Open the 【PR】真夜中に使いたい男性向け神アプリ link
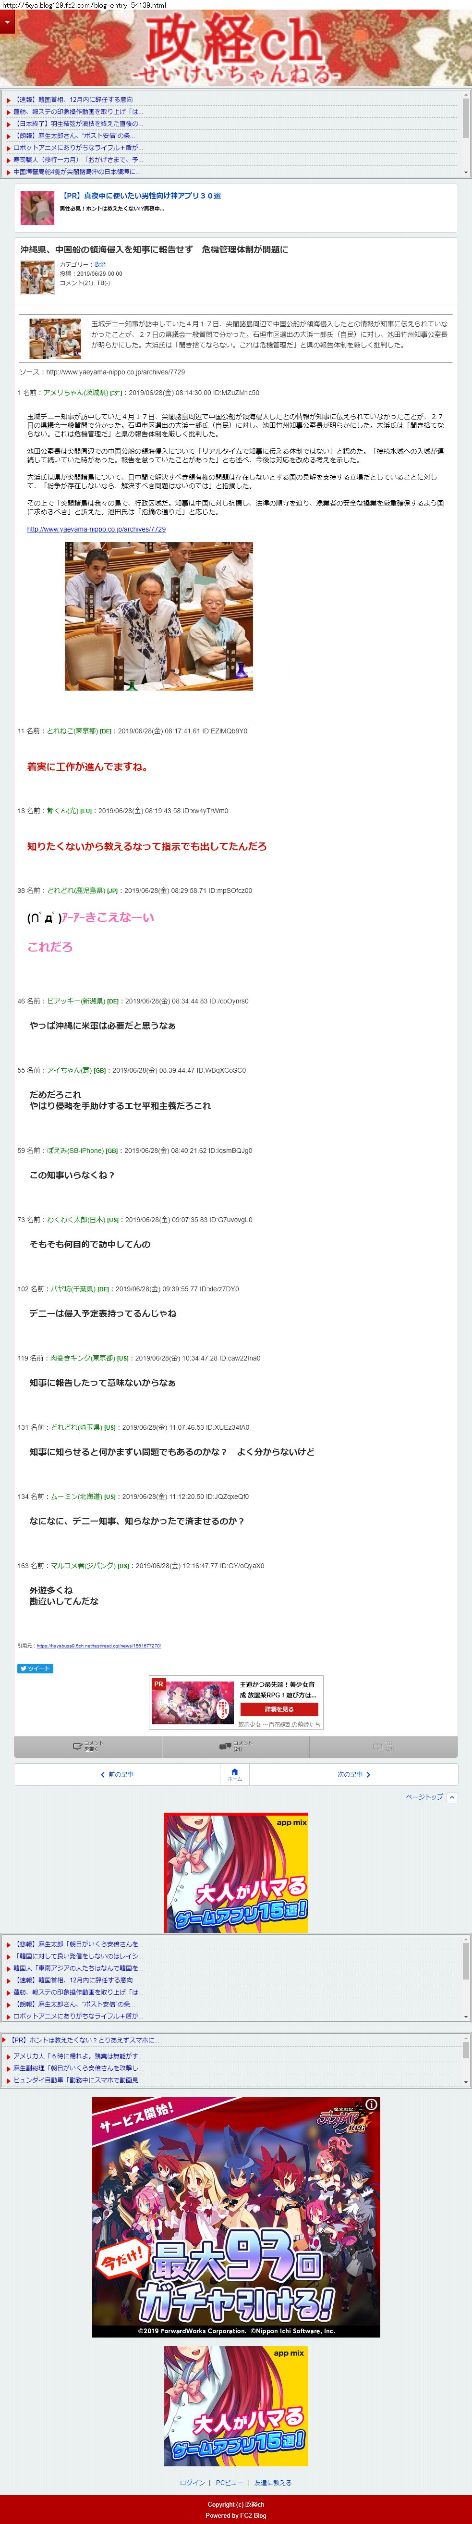 [140, 196]
